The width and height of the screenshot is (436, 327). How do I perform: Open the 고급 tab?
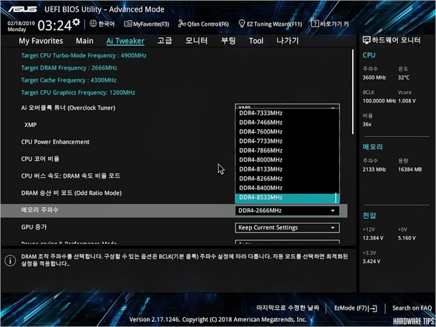click(x=164, y=41)
